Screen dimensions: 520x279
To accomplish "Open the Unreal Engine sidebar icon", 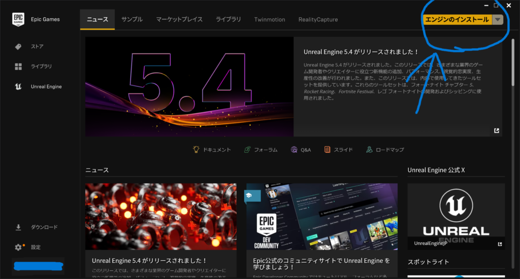I will click(x=18, y=87).
